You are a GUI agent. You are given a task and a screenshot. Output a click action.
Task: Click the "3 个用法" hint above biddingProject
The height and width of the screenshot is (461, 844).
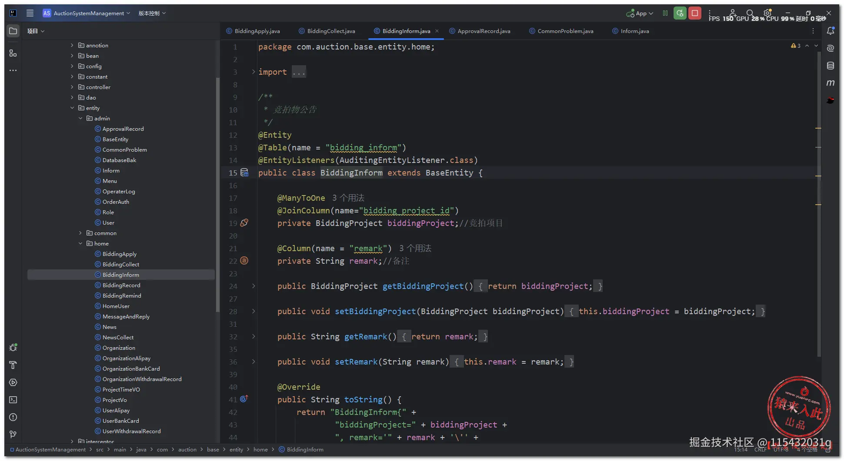(x=348, y=198)
